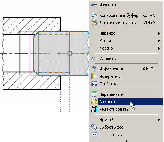Click the ruler icon for Измерить
Image resolution: width=164 pixels, height=142 pixels.
(x=94, y=76)
